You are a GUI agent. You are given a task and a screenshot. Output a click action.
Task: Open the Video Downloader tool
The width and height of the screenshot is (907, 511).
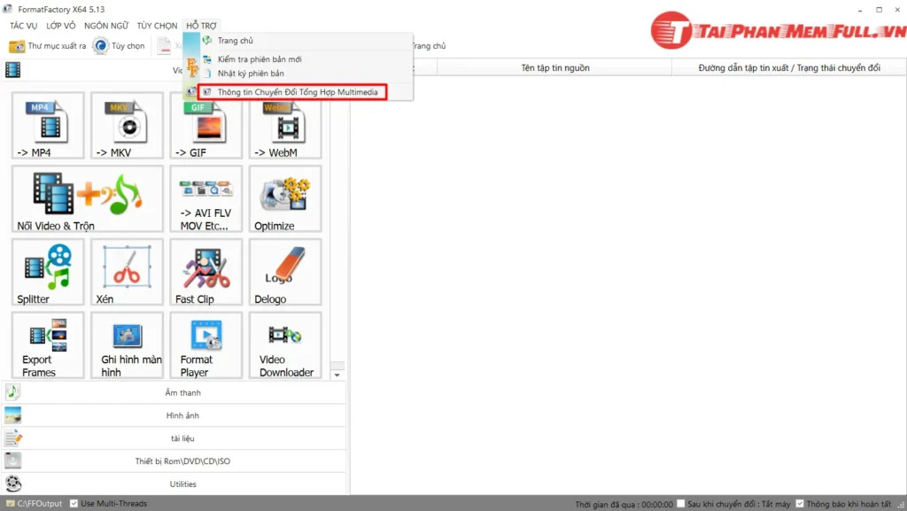tap(284, 345)
